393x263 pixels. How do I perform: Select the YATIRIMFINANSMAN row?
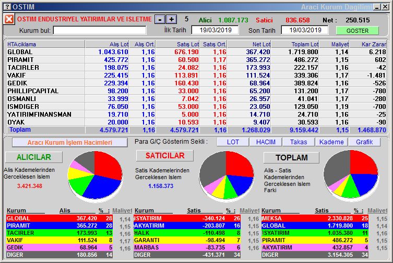pyautogui.click(x=196, y=114)
